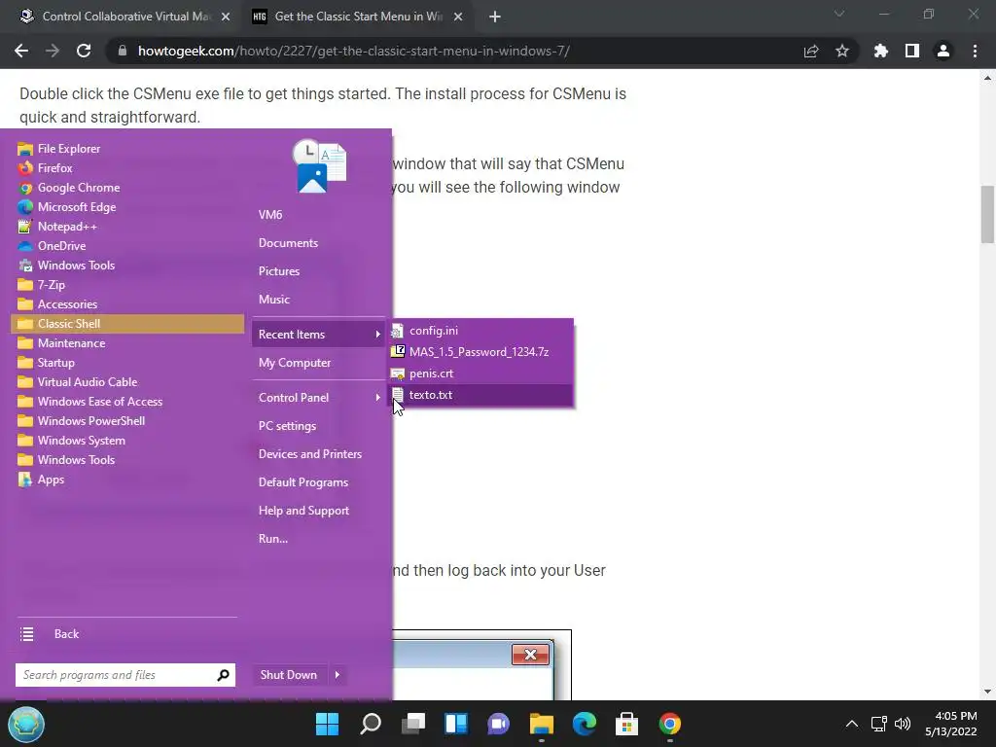996x747 pixels.
Task: Switch to the Control Collaborative Virtual Machine tab
Action: [x=125, y=17]
